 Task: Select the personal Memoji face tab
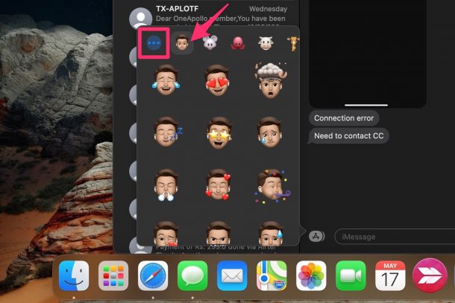coord(182,43)
